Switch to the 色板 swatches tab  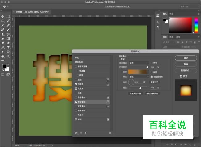(x=171, y=14)
